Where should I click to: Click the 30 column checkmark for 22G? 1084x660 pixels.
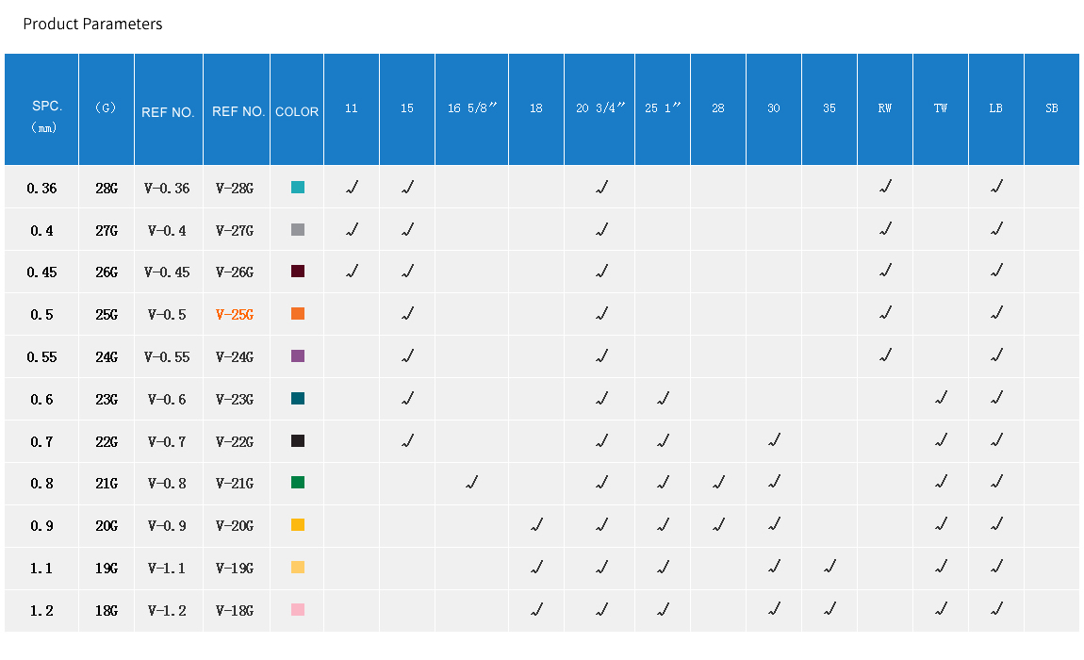[x=774, y=440]
